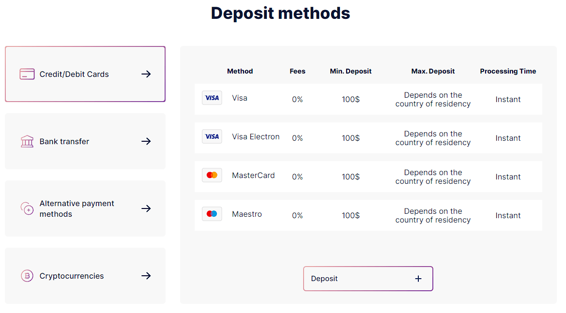The image size is (566, 313).
Task: Click the Visa logo in first row
Action: point(212,98)
